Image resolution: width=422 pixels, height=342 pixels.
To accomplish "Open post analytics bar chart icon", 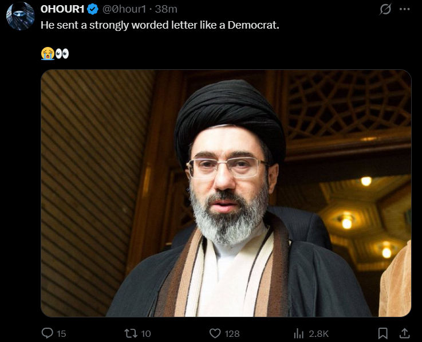I will pyautogui.click(x=299, y=333).
